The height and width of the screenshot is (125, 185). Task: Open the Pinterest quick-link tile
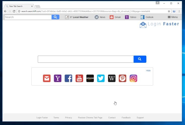(x=122, y=78)
